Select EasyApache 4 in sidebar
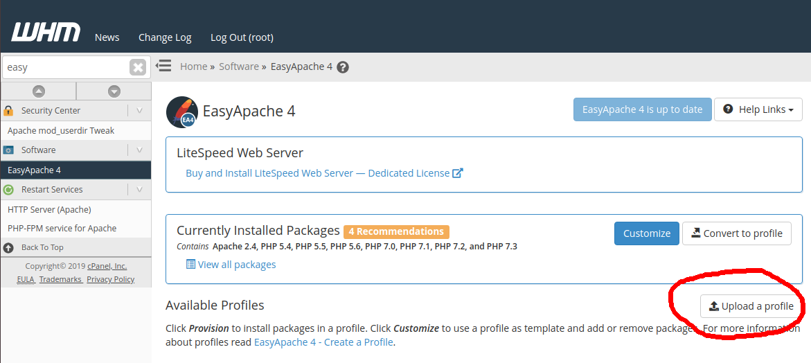Viewport: 811px width, 363px height. 76,170
